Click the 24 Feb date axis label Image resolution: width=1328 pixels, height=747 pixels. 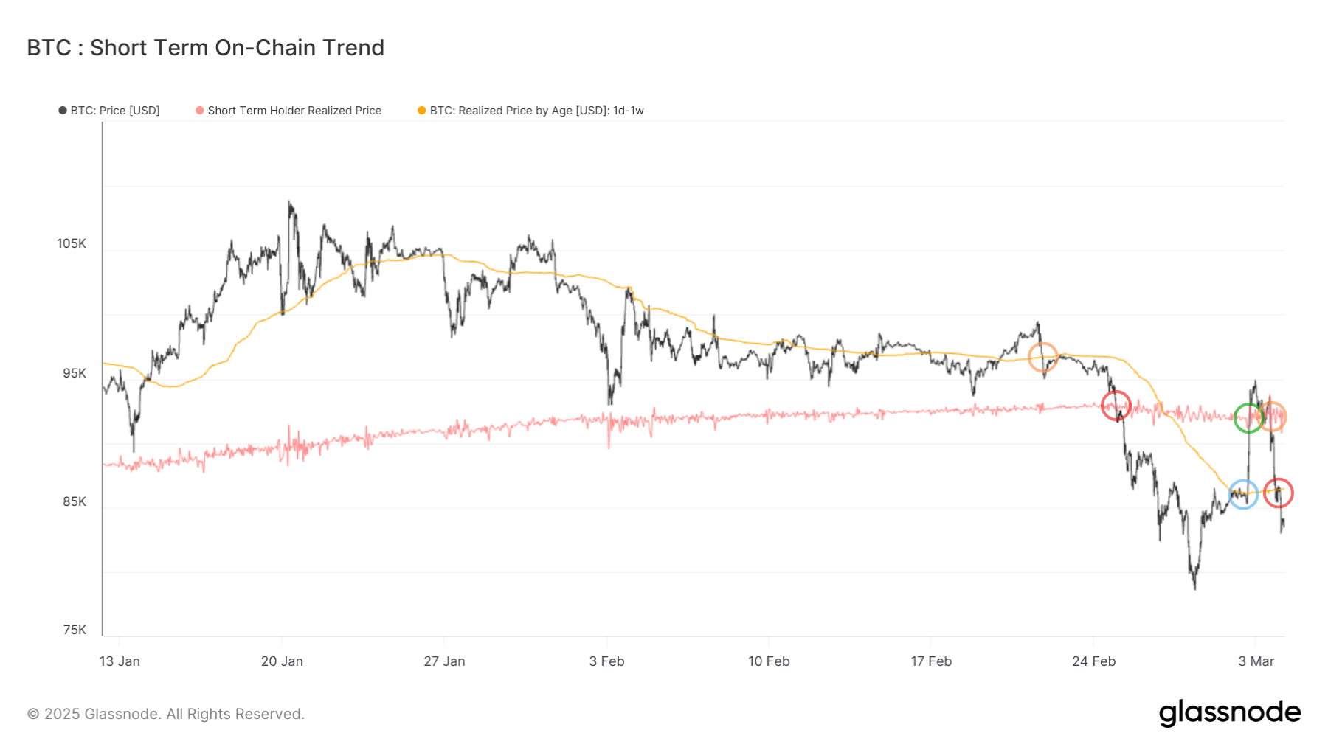[x=1093, y=661]
